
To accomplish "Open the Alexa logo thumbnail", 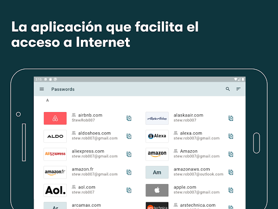I will tap(157, 136).
